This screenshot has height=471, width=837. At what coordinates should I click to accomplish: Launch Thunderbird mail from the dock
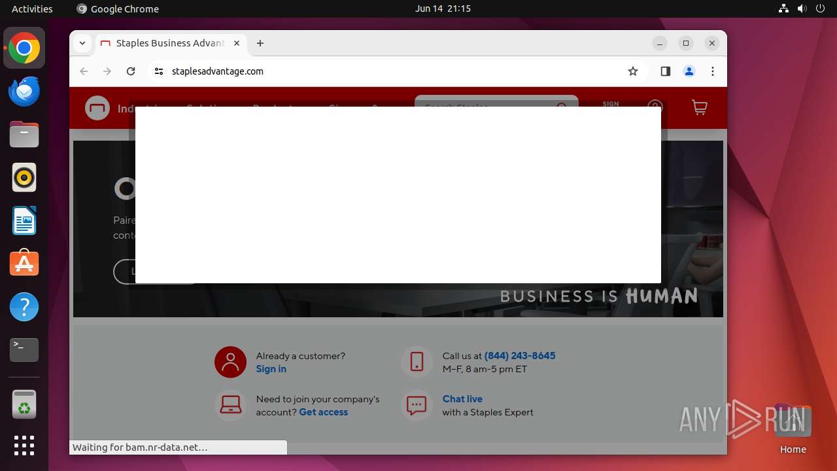click(x=24, y=92)
